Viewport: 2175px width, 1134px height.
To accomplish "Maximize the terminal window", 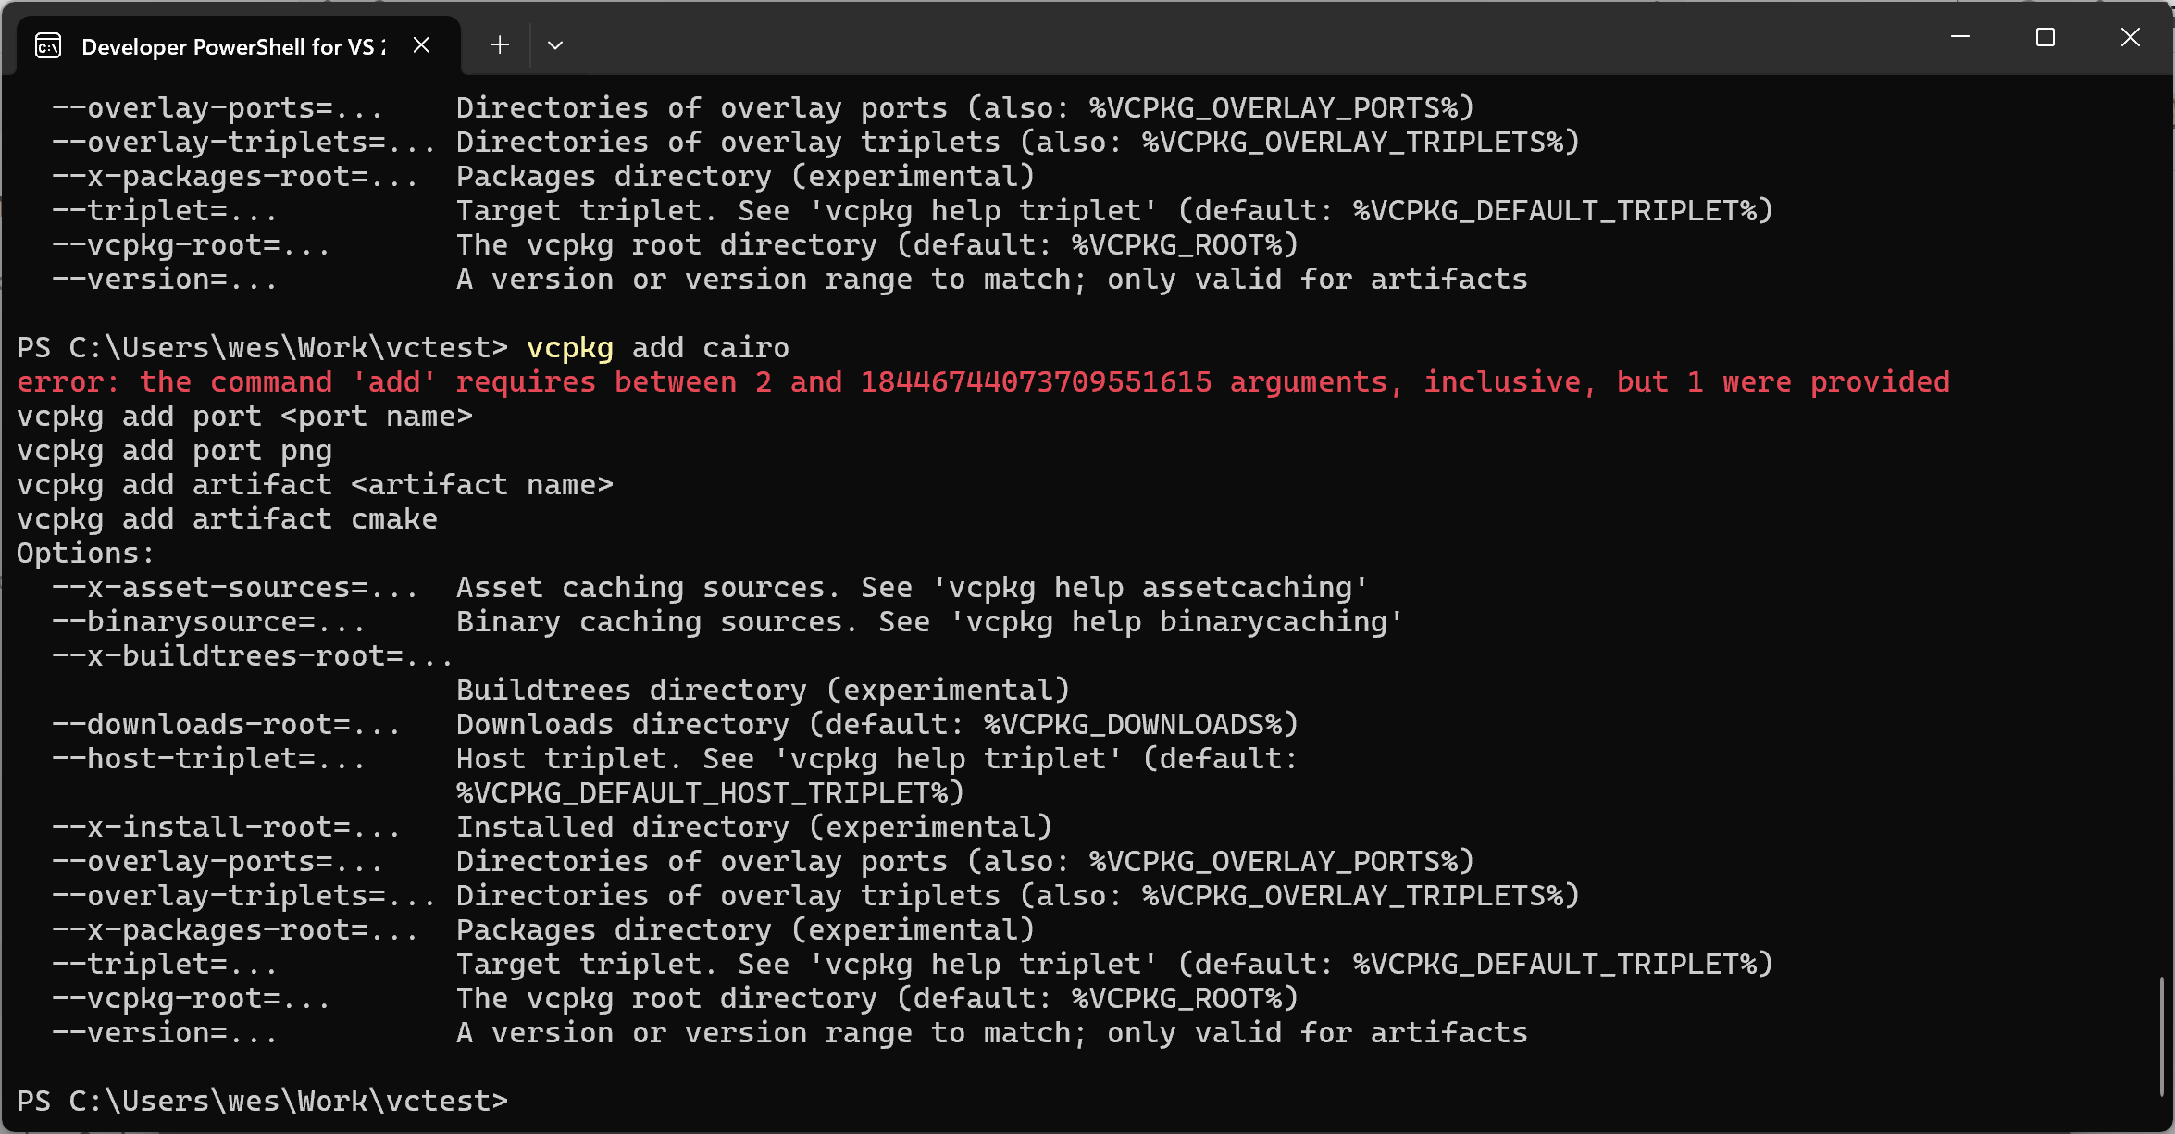I will (x=2044, y=37).
